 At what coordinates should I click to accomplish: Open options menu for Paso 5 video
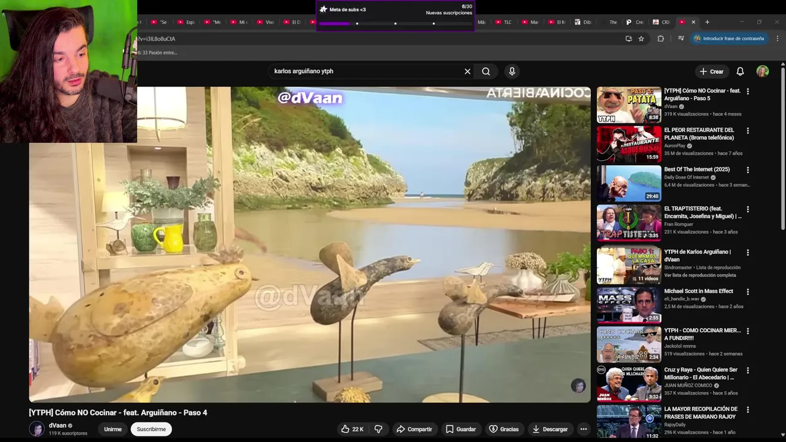click(x=747, y=91)
